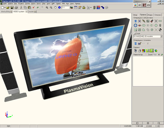Click the X:629.000 coordinate in status bar
The height and width of the screenshot is (128, 164).
click(127, 126)
